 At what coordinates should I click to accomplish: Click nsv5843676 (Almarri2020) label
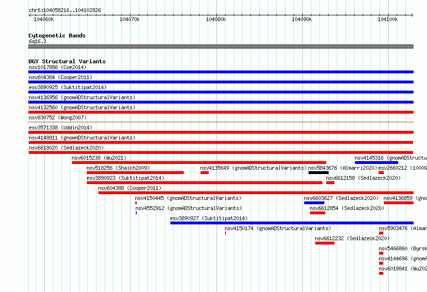point(343,168)
